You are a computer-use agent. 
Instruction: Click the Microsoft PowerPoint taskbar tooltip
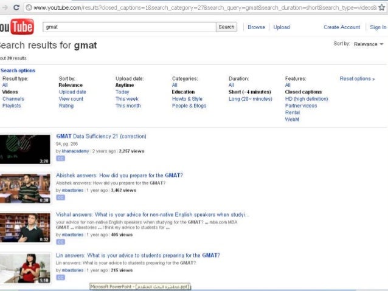click(140, 287)
